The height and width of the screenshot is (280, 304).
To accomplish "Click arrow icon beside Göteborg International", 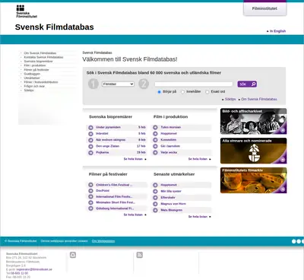I will 90,208.
